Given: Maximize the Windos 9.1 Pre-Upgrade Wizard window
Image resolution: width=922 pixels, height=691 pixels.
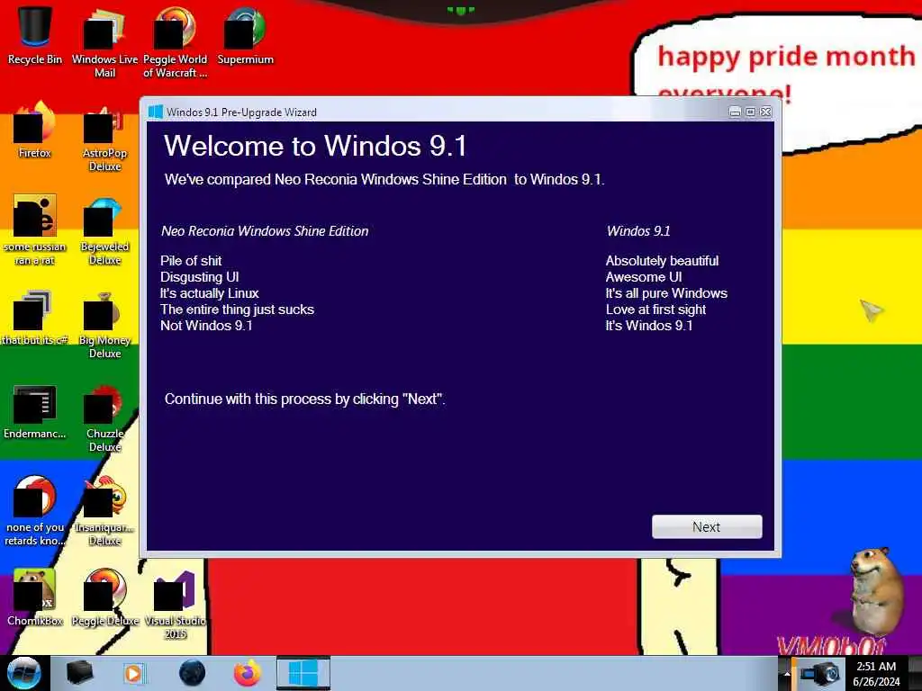Looking at the screenshot, I should [x=750, y=112].
